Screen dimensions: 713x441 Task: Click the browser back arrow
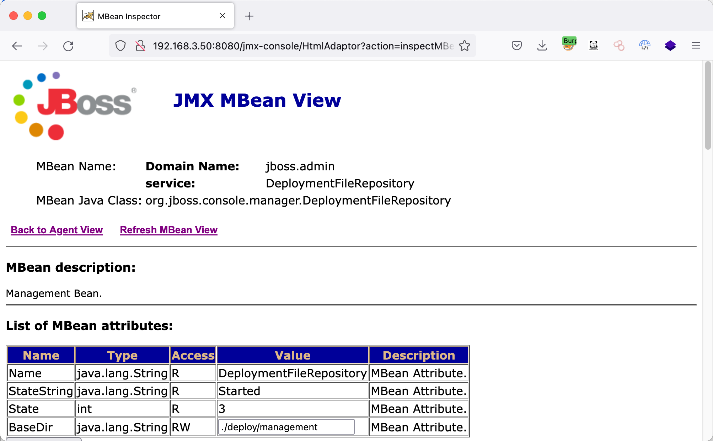[17, 46]
